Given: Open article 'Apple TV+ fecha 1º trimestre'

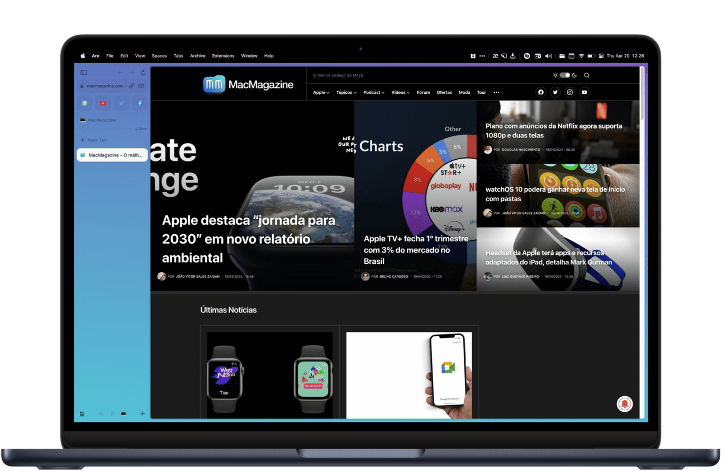Looking at the screenshot, I should click(416, 250).
